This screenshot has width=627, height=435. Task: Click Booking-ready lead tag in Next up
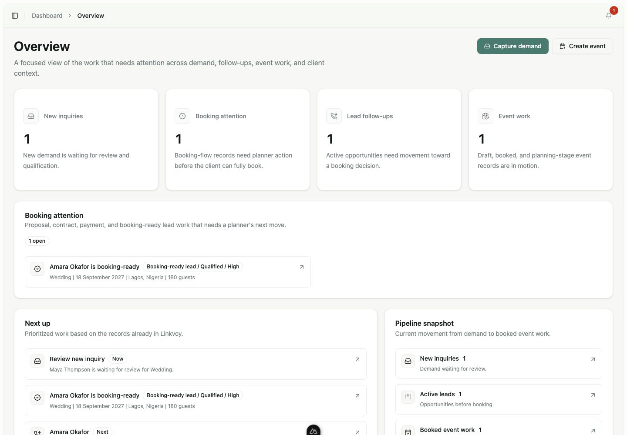click(193, 395)
